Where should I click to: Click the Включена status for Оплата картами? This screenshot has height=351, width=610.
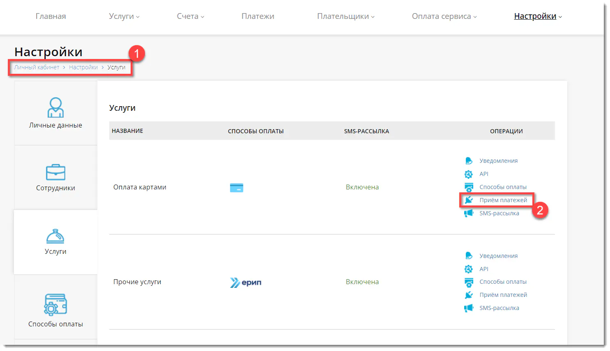[362, 187]
